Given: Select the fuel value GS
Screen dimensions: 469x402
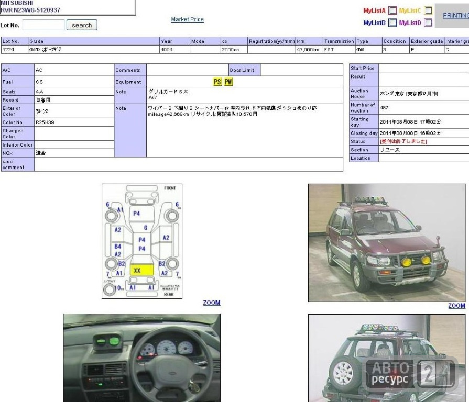Looking at the screenshot, I should click(39, 82).
